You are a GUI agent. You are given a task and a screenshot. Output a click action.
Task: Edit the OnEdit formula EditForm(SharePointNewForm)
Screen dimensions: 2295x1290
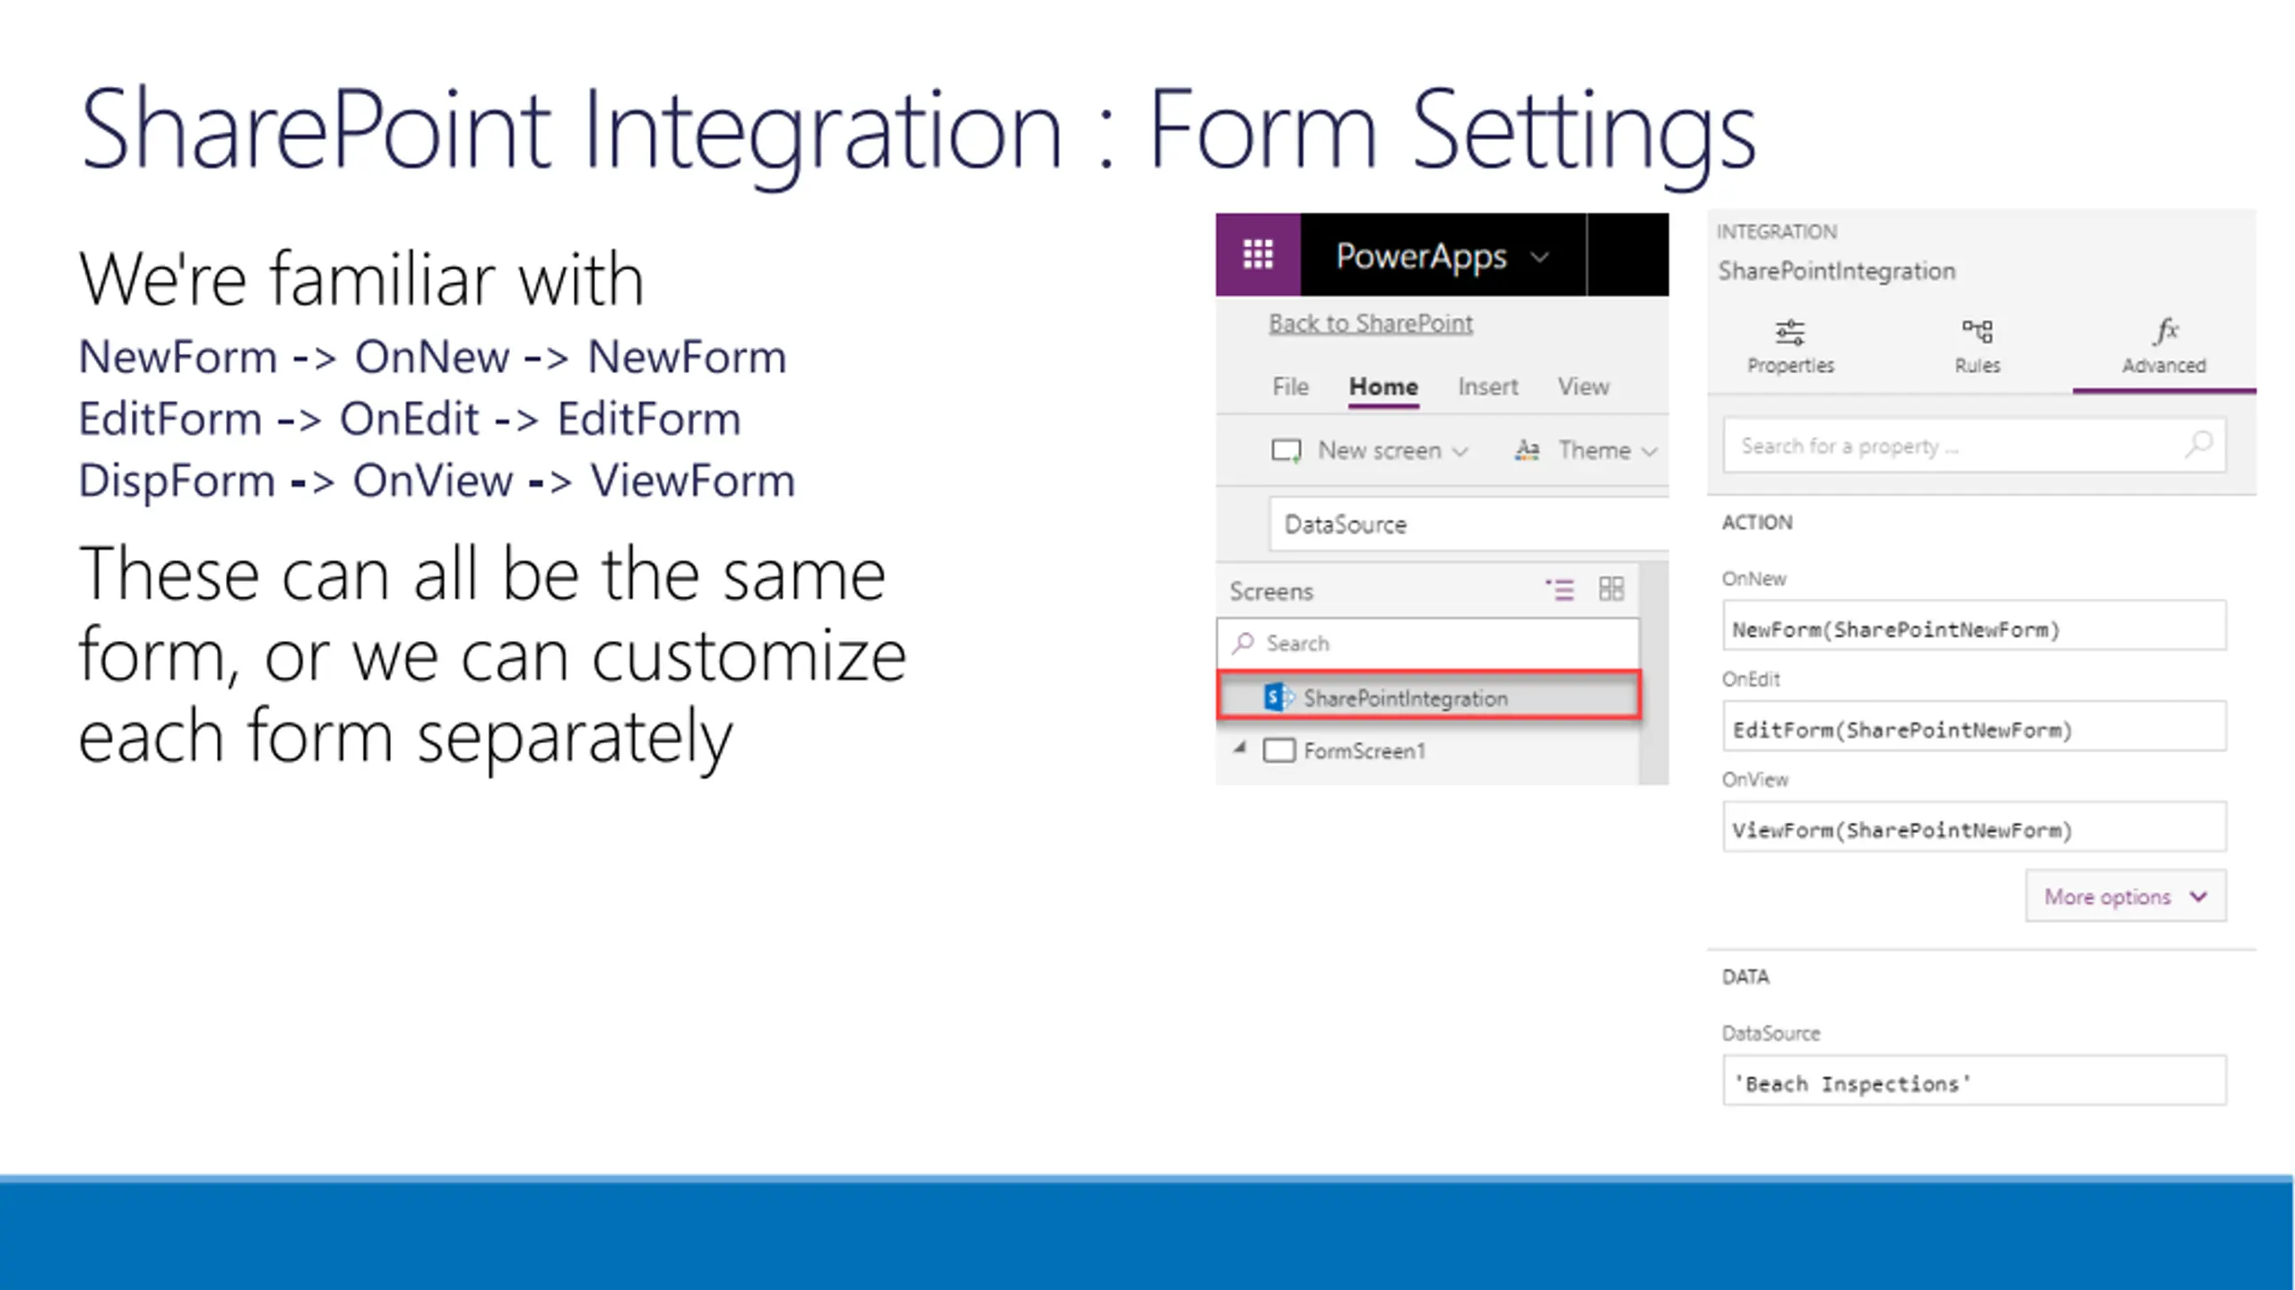click(1973, 728)
